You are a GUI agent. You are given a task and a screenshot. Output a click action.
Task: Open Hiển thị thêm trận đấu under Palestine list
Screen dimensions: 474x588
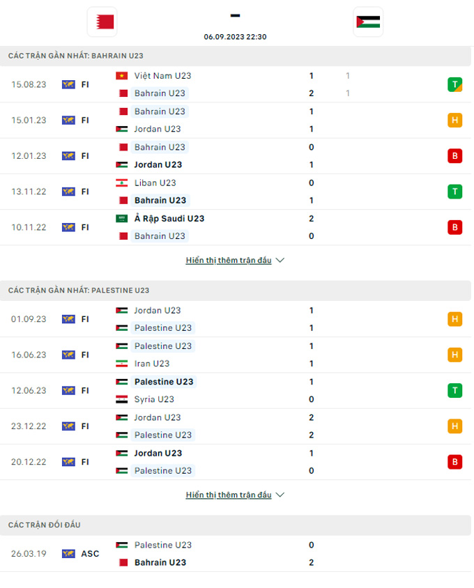[229, 495]
